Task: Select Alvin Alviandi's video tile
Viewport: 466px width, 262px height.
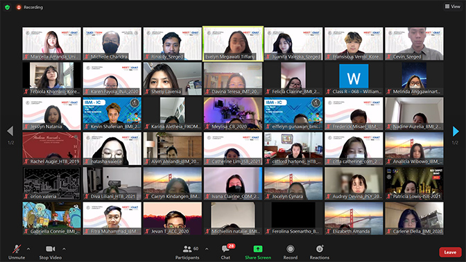Action: 173,148
